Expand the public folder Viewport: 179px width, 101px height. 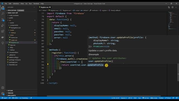(21, 18)
